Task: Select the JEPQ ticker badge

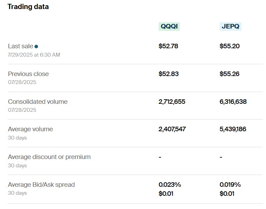Action: tap(230, 26)
